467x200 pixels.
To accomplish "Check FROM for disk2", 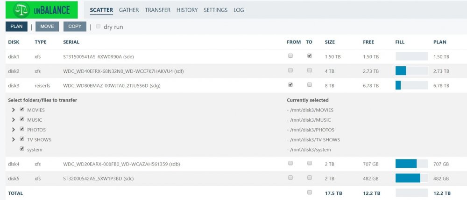I will tap(290, 70).
